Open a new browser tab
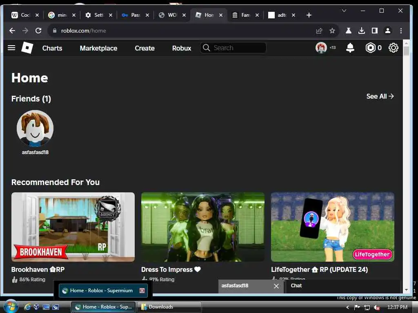418x313 pixels. pyautogui.click(x=309, y=15)
